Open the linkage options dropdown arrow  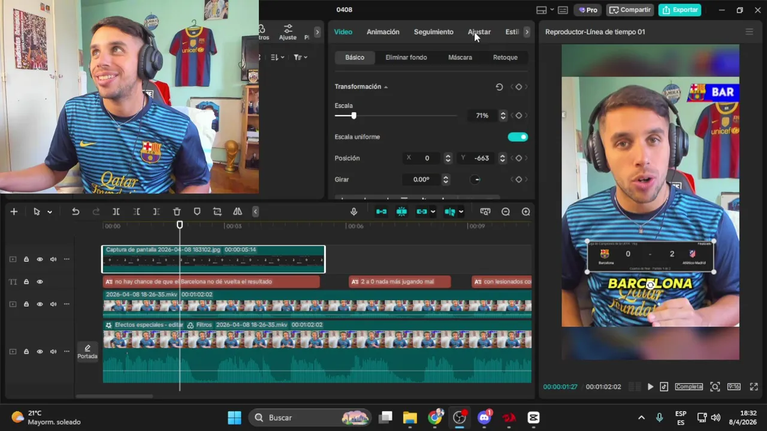433,212
